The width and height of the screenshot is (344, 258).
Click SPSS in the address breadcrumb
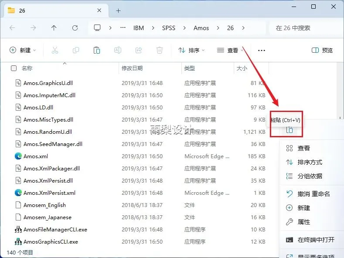[x=169, y=28]
